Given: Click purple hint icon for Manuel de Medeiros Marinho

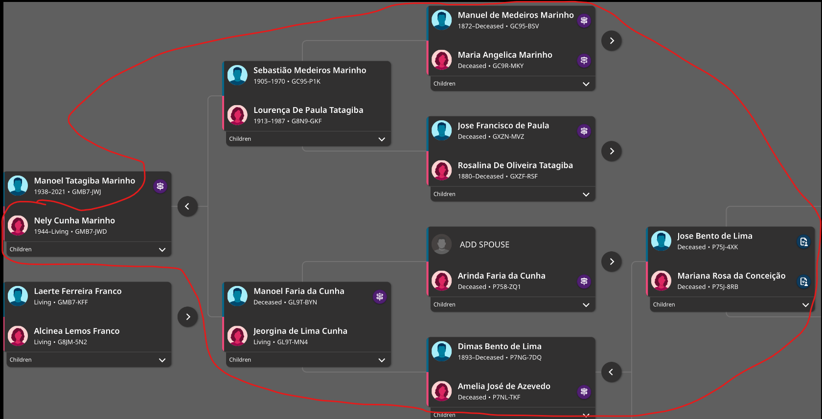Looking at the screenshot, I should (x=584, y=21).
